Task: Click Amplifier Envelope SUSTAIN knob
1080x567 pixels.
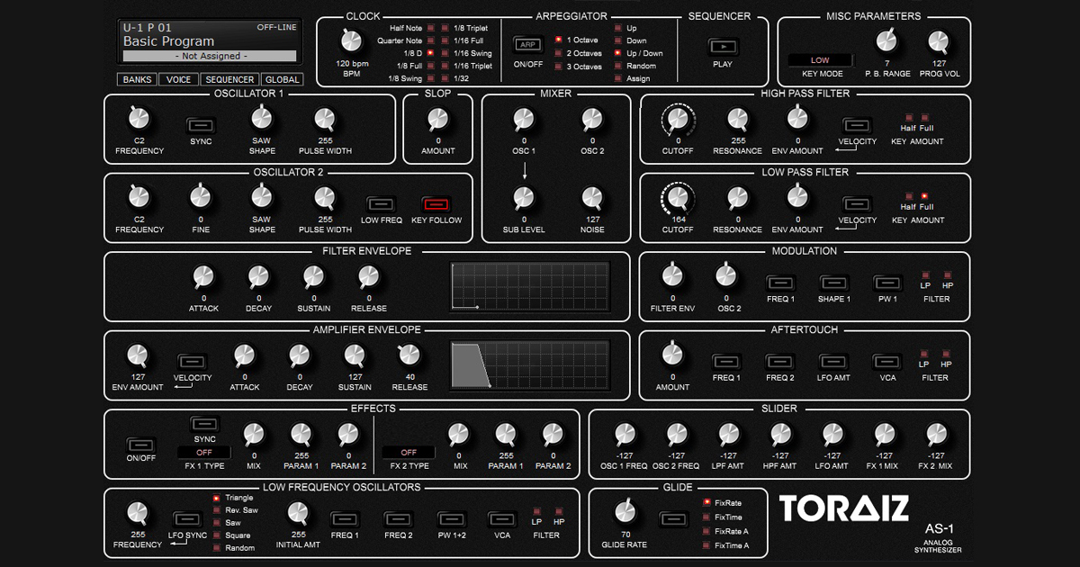Action: pos(355,355)
